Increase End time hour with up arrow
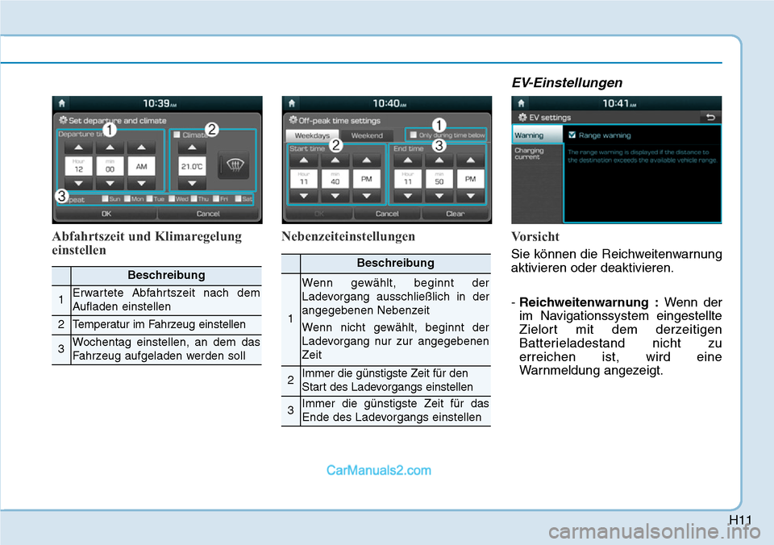774x545 pixels. click(408, 160)
